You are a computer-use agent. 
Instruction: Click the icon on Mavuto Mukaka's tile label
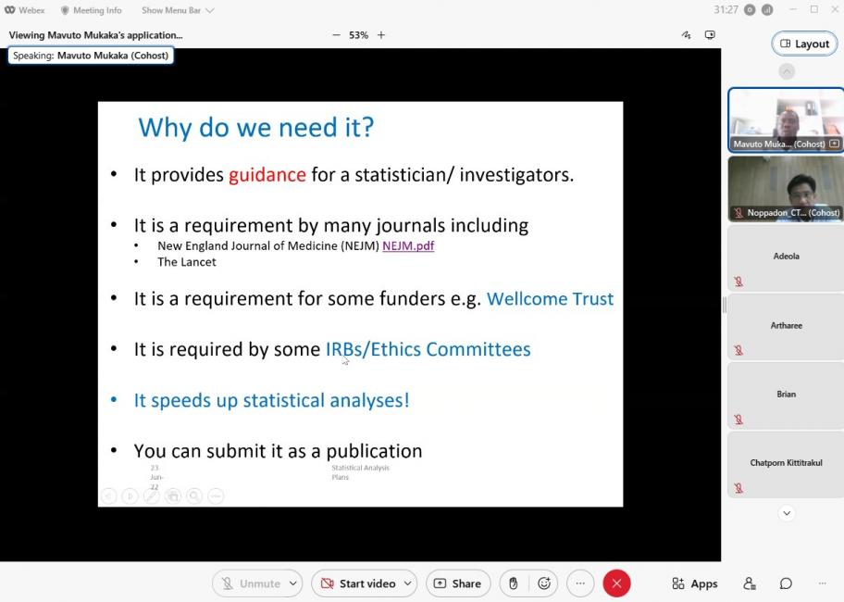(x=835, y=144)
